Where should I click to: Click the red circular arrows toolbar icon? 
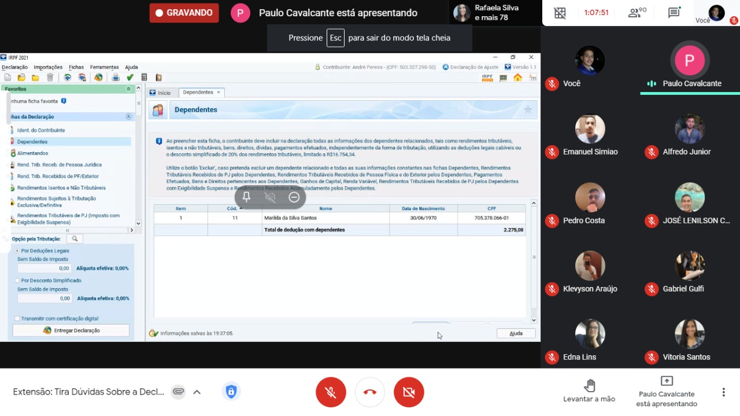pyautogui.click(x=82, y=78)
